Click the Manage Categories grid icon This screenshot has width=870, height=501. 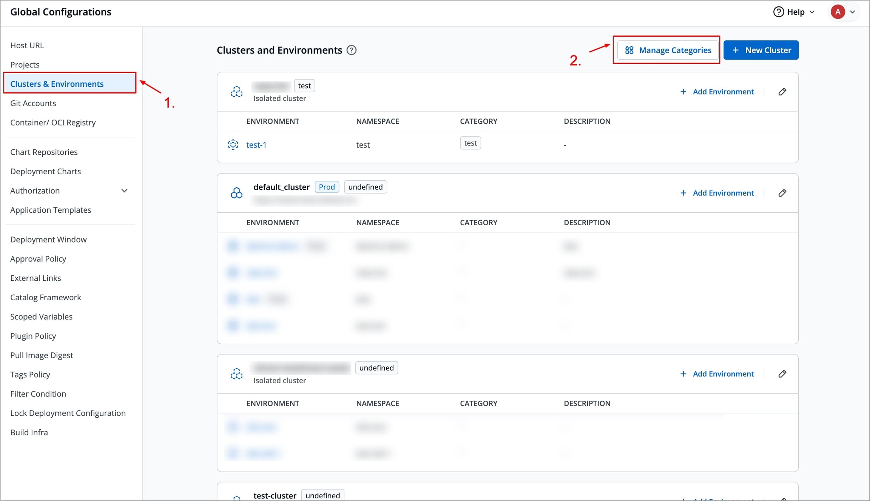(x=629, y=50)
